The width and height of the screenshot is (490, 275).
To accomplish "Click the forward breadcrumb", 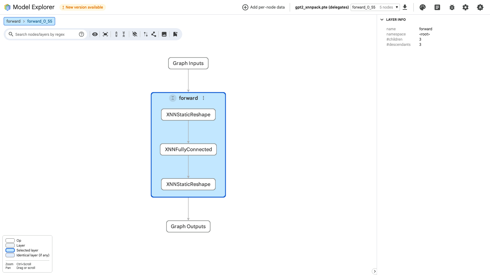I will pos(13,21).
